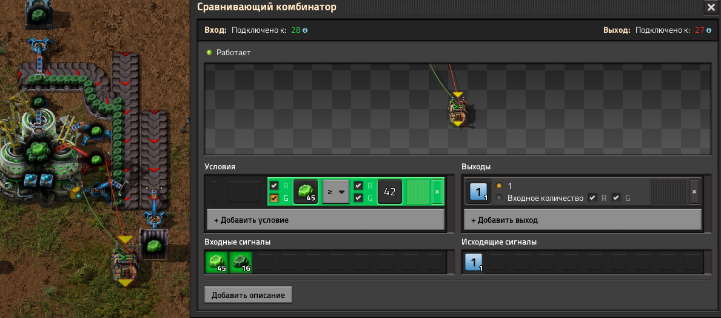Click the output network number 27
The image size is (721, 318).
point(699,30)
